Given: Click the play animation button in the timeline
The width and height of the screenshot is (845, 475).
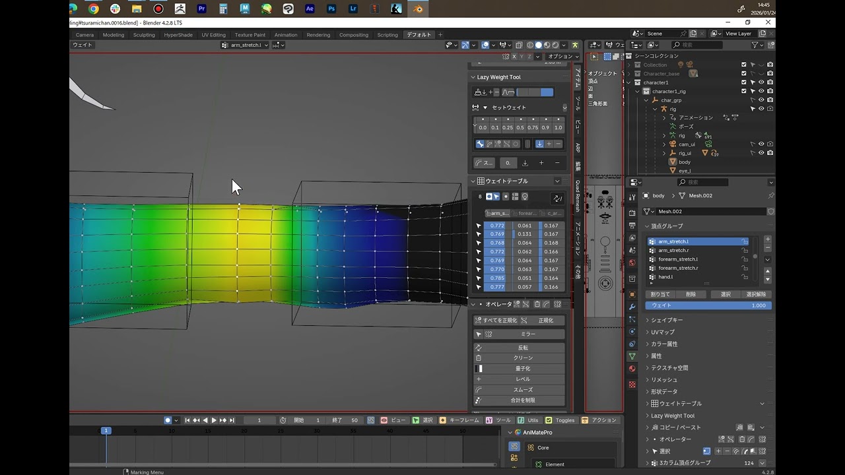Looking at the screenshot, I should pos(213,420).
